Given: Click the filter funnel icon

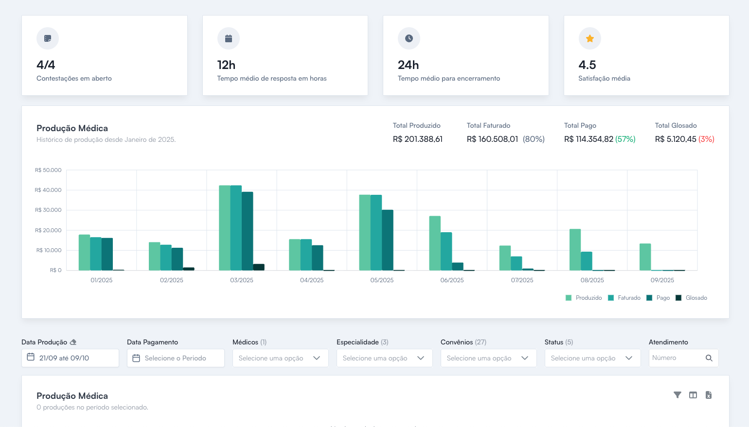Looking at the screenshot, I should (x=677, y=395).
